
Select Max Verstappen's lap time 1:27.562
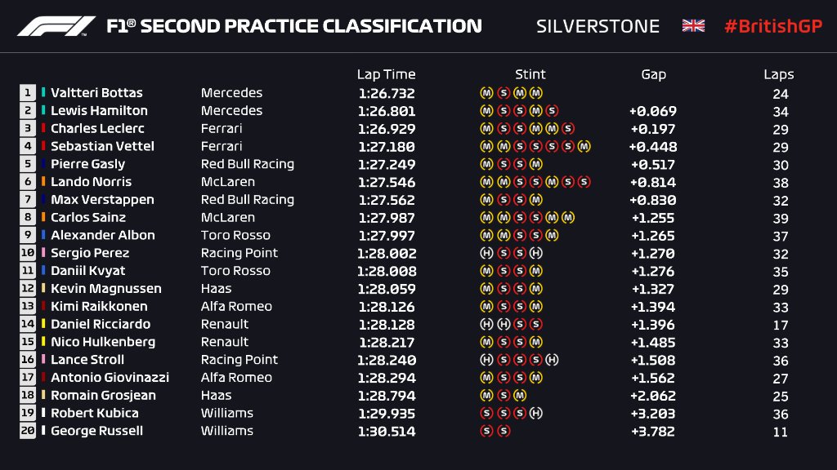tap(387, 200)
